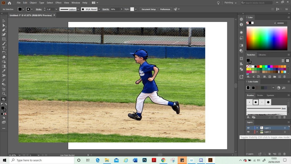Activate the Direct Selection tool

[4, 25]
